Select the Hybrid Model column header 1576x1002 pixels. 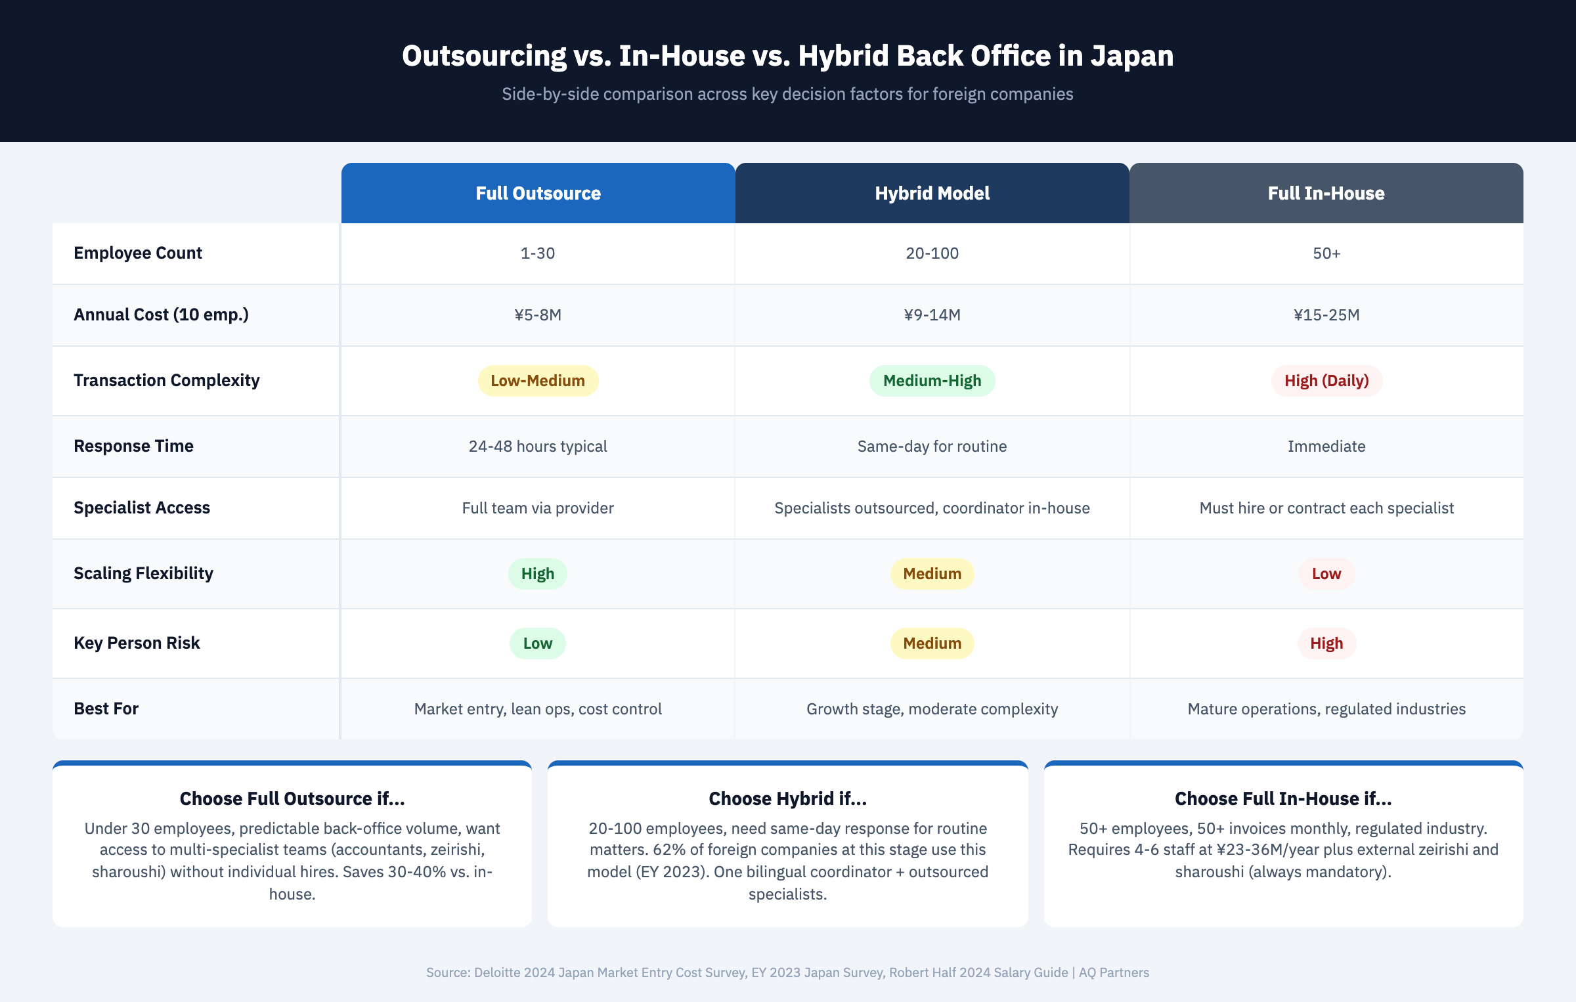point(932,193)
